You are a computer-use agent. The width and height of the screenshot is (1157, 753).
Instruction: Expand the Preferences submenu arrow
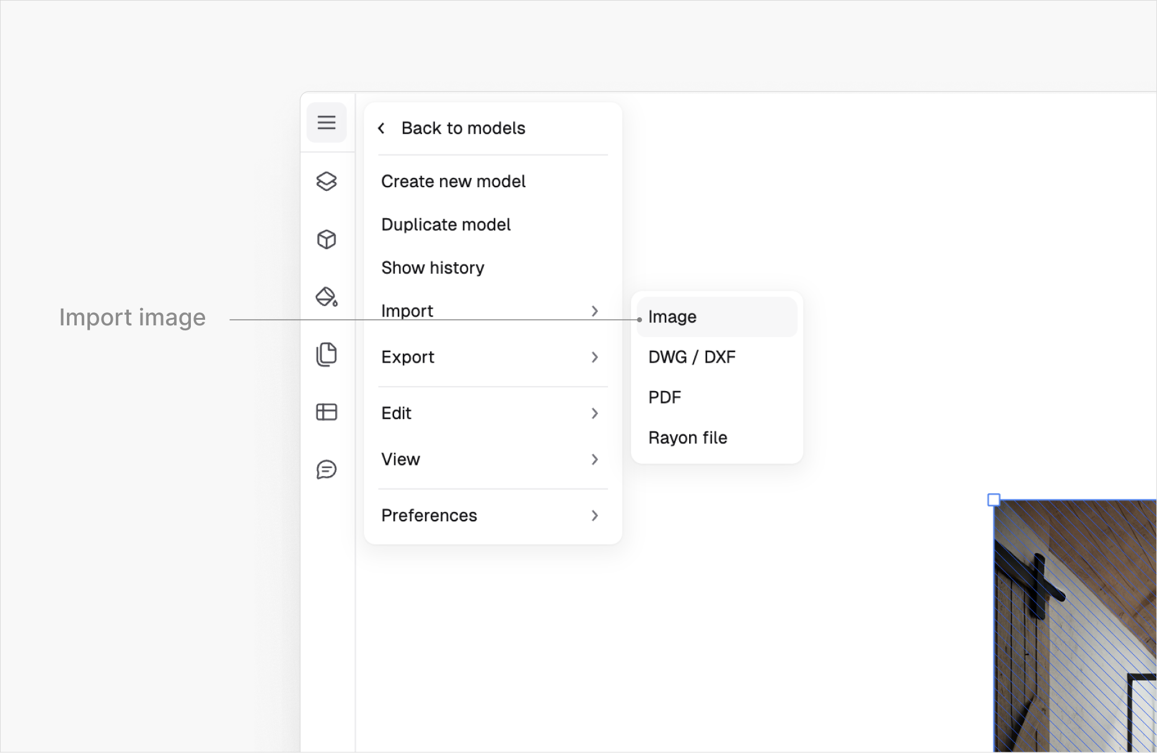coord(594,516)
